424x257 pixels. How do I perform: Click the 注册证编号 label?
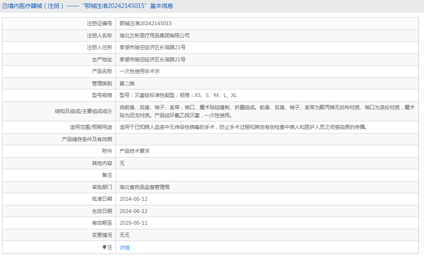(99, 24)
